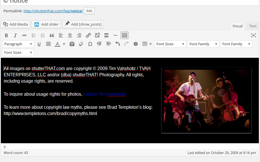Insert a blockquote
The width and height of the screenshot is (260, 162).
[x=52, y=35]
